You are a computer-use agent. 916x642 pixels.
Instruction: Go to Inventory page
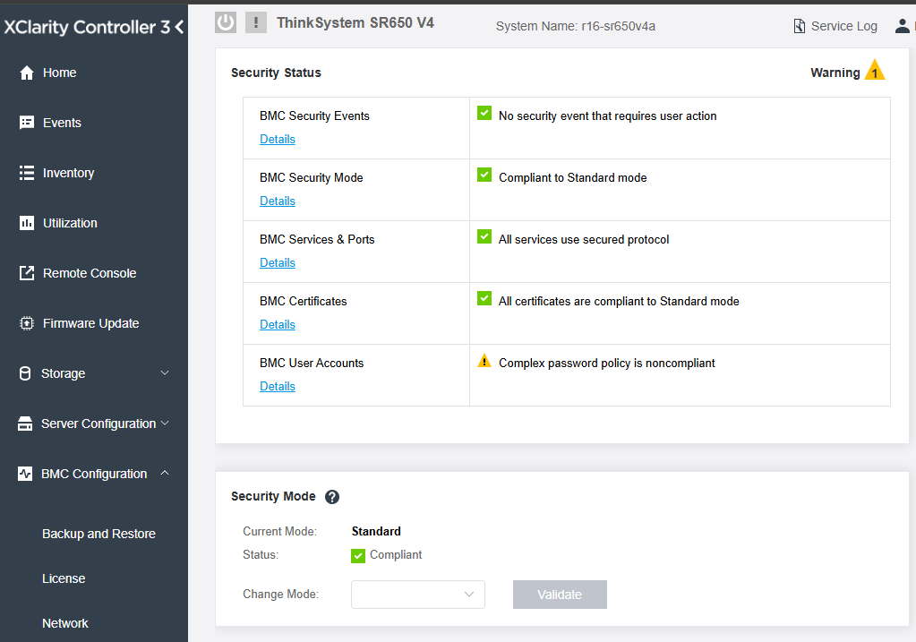click(x=68, y=173)
